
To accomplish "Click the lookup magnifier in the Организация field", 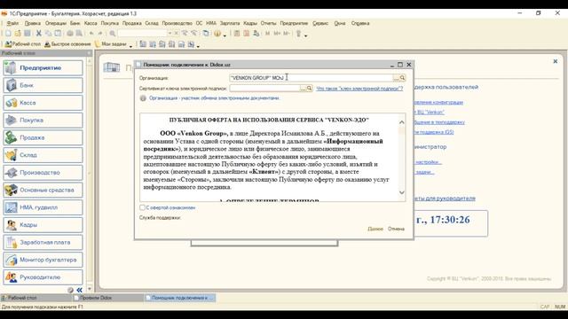I will point(402,78).
